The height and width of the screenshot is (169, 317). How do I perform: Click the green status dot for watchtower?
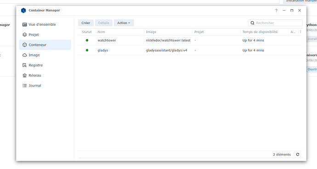[x=87, y=41]
